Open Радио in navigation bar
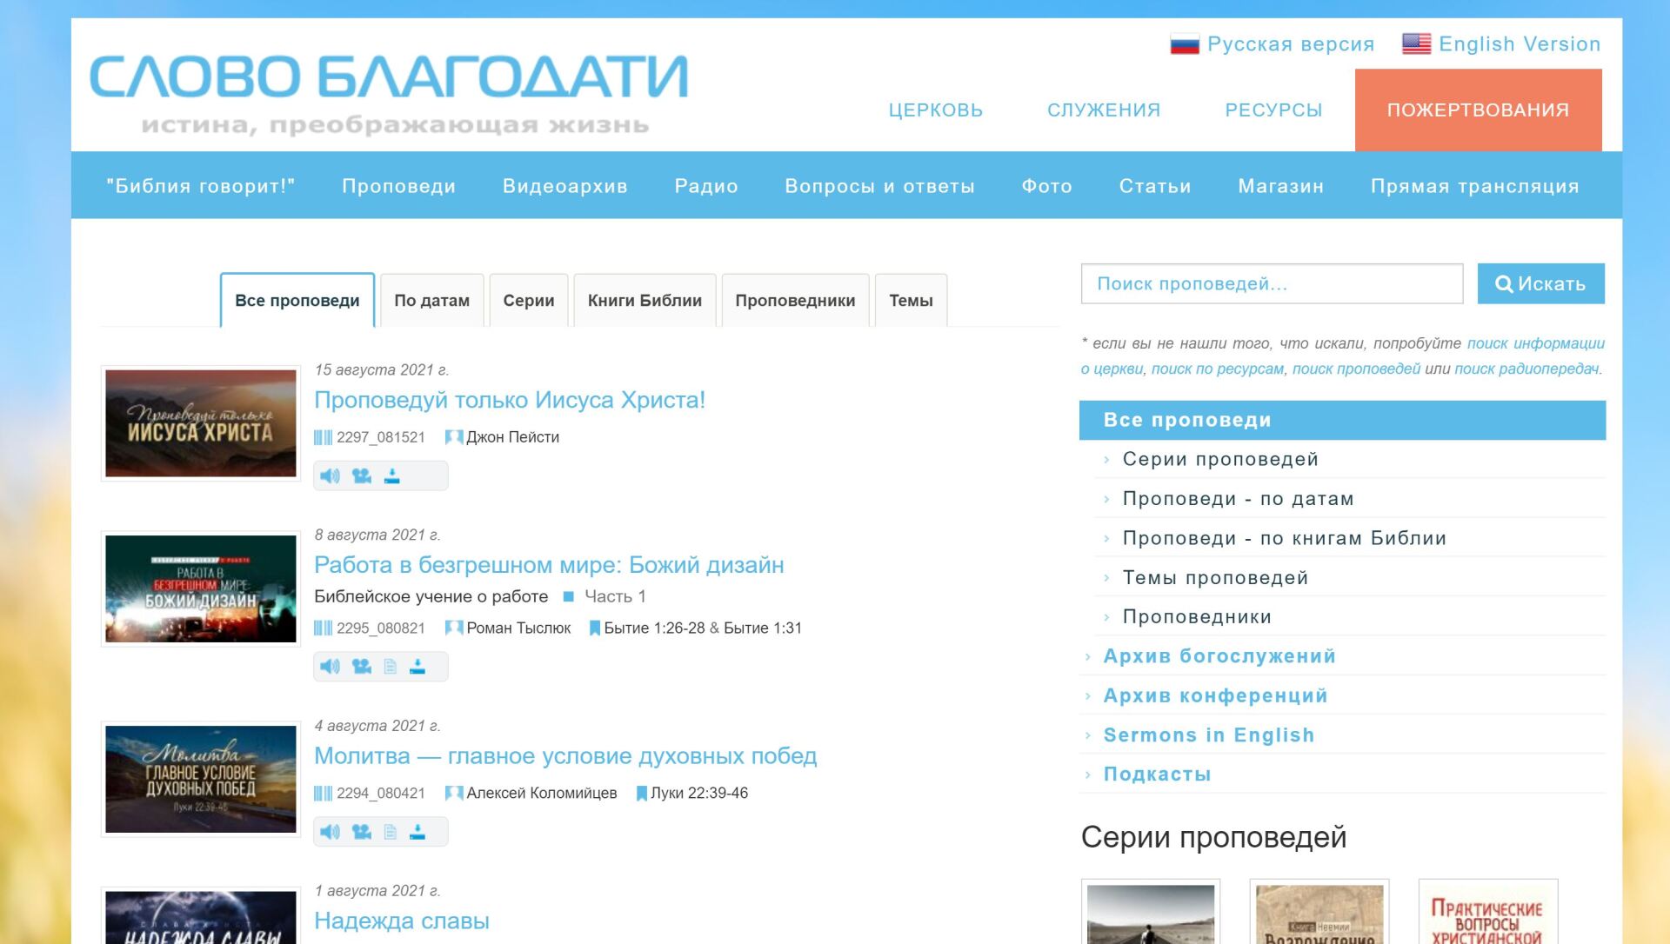 [706, 186]
